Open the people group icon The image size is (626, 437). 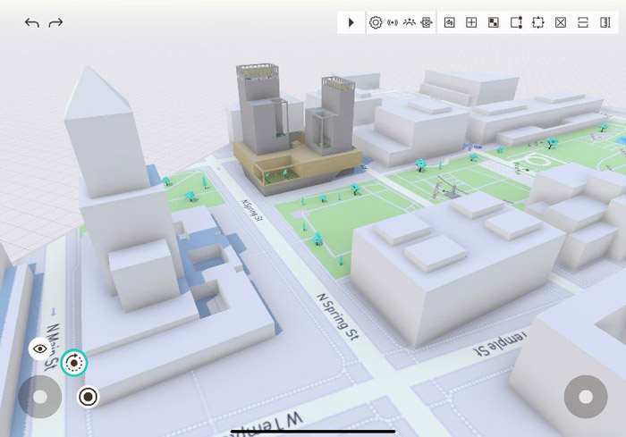click(410, 22)
